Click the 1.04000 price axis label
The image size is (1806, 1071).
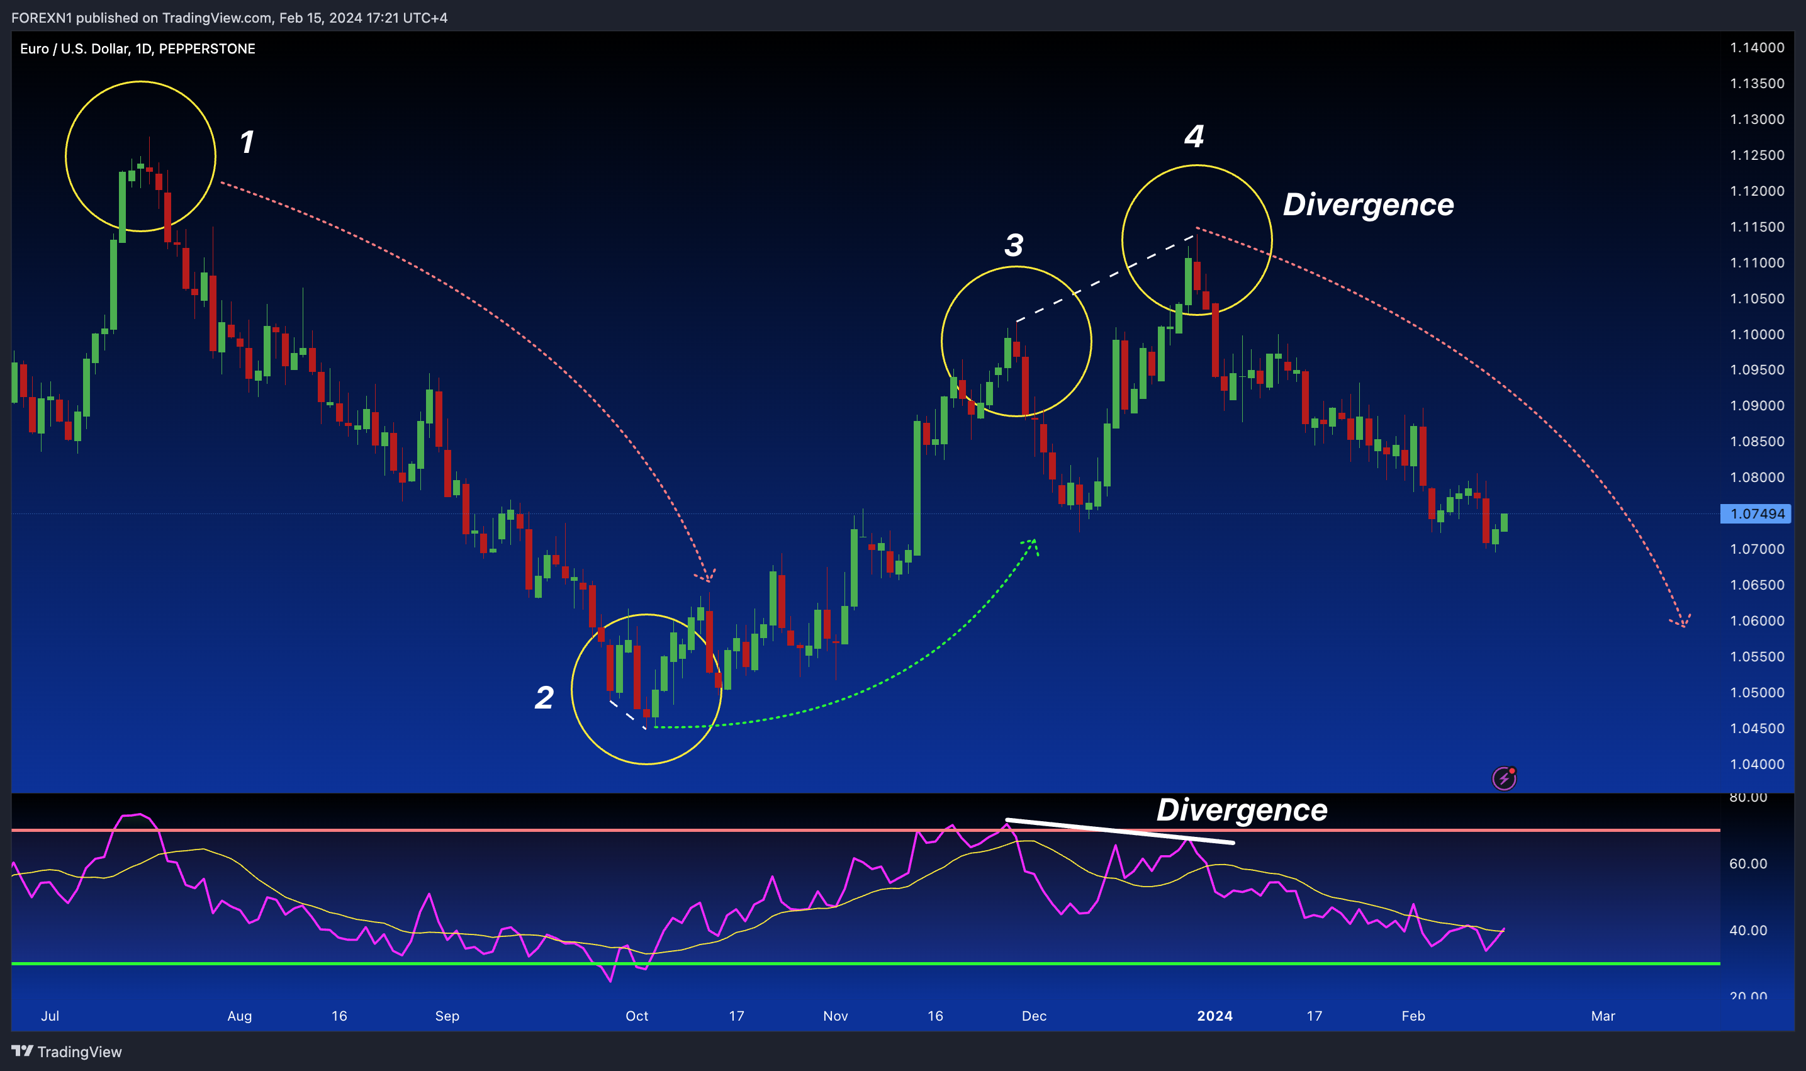pos(1757,763)
